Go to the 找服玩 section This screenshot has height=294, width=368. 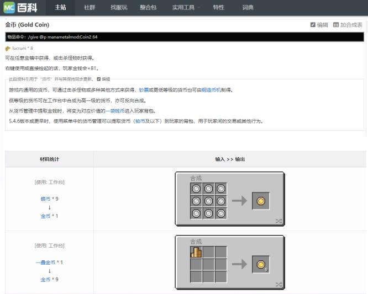point(119,8)
